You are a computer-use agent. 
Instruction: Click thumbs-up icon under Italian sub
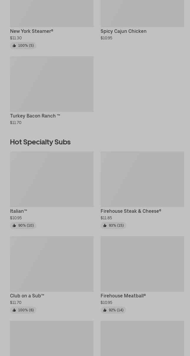point(14,225)
